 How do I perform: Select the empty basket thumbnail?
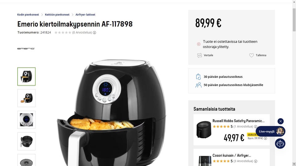point(27,141)
